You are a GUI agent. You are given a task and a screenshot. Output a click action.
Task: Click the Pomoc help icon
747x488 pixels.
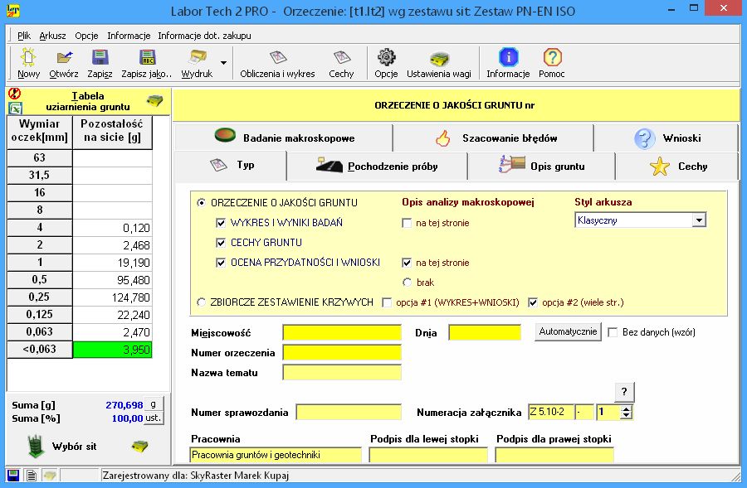(552, 62)
